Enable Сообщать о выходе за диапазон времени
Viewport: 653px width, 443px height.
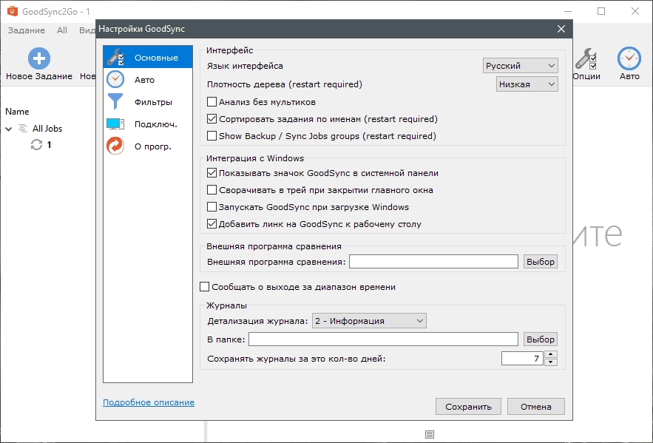click(205, 286)
